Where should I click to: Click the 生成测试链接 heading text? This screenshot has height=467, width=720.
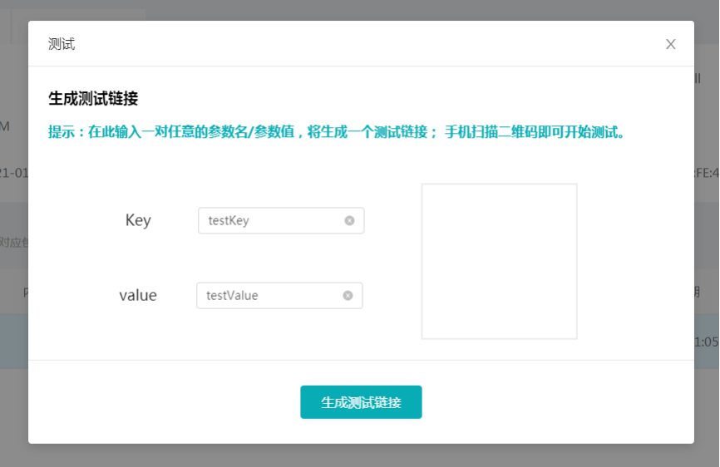point(93,98)
